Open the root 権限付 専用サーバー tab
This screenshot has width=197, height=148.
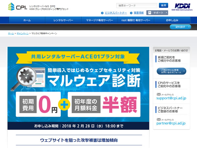(x=136, y=20)
